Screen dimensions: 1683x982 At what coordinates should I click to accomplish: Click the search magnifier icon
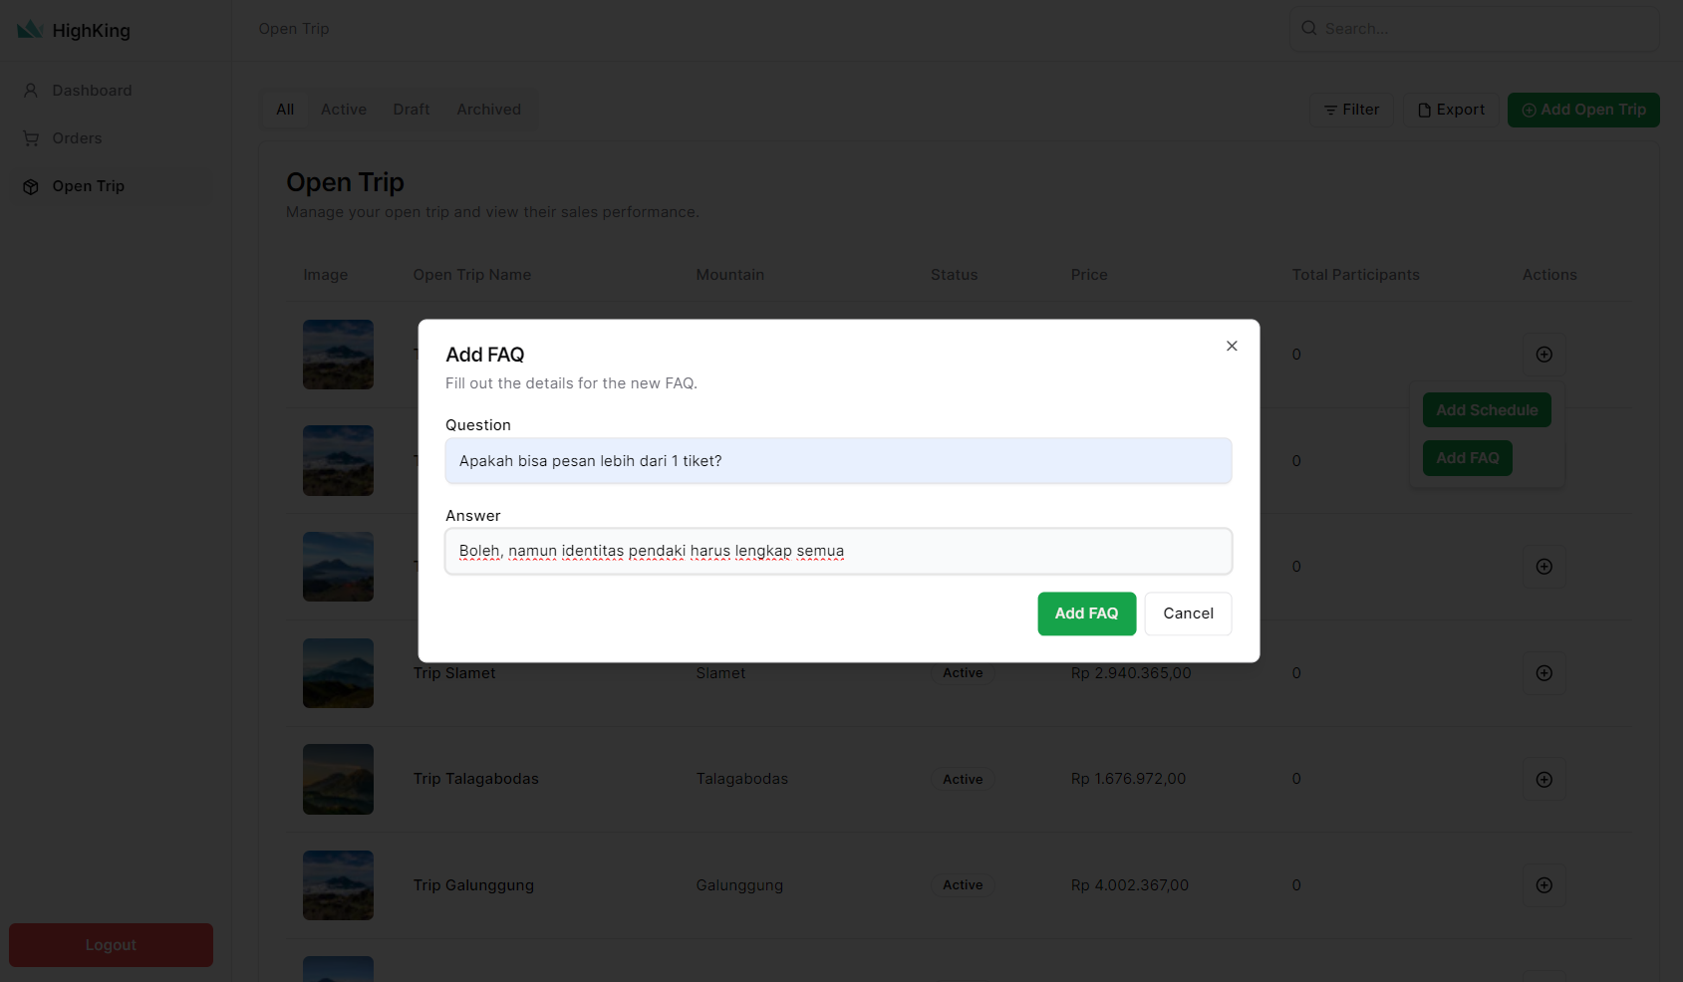pyautogui.click(x=1309, y=29)
